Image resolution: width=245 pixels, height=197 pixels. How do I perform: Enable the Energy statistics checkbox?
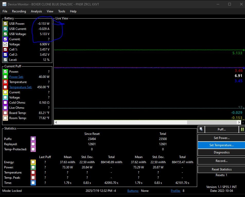[x=33, y=162]
